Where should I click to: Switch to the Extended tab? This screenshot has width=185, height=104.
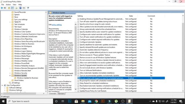[x=53, y=94]
